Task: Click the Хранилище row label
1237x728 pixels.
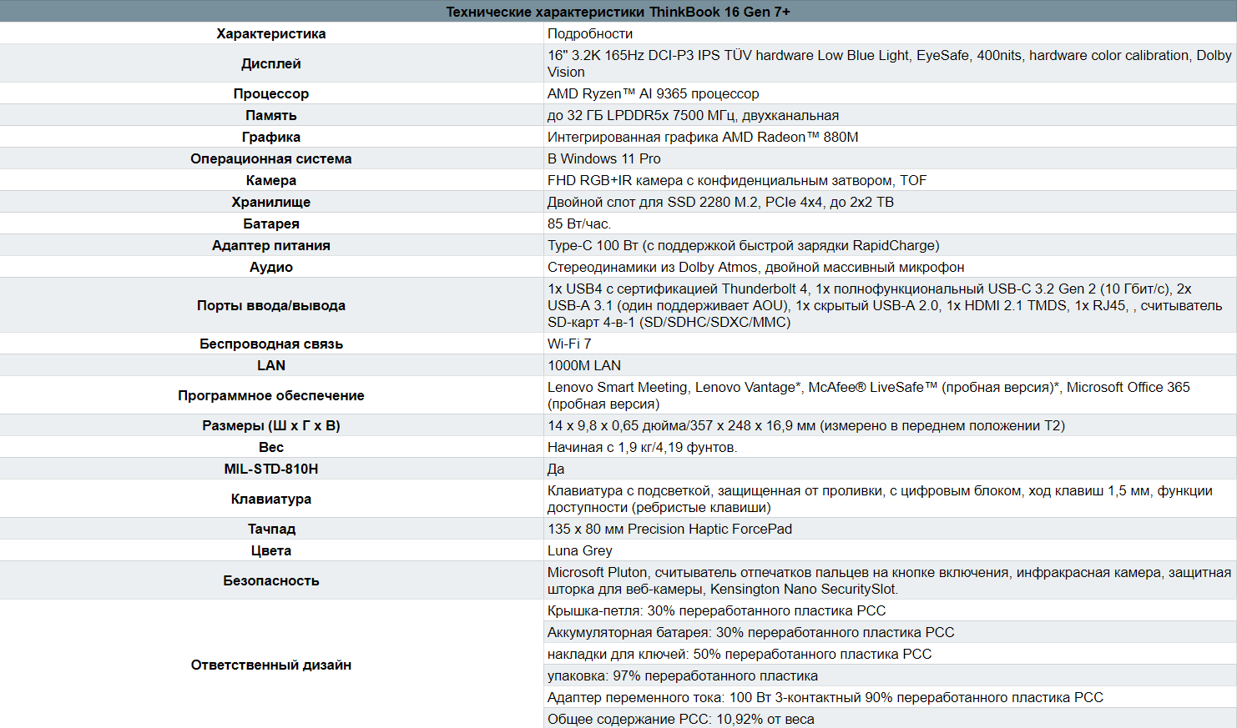Action: [x=270, y=202]
